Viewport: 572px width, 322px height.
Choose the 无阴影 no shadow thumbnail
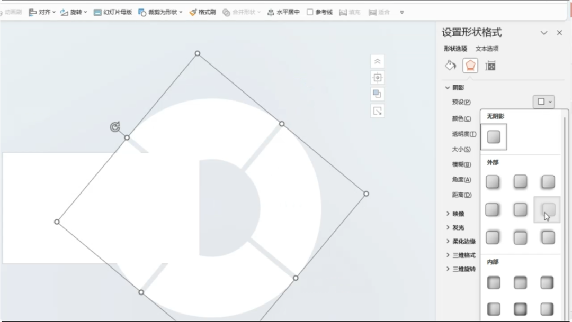point(494,137)
